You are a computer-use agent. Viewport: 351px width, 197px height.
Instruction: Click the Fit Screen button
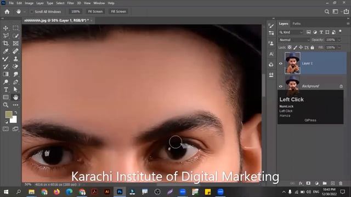(95, 11)
